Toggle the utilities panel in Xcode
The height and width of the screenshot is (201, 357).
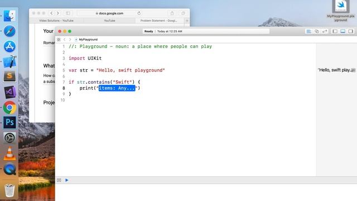[351, 31]
